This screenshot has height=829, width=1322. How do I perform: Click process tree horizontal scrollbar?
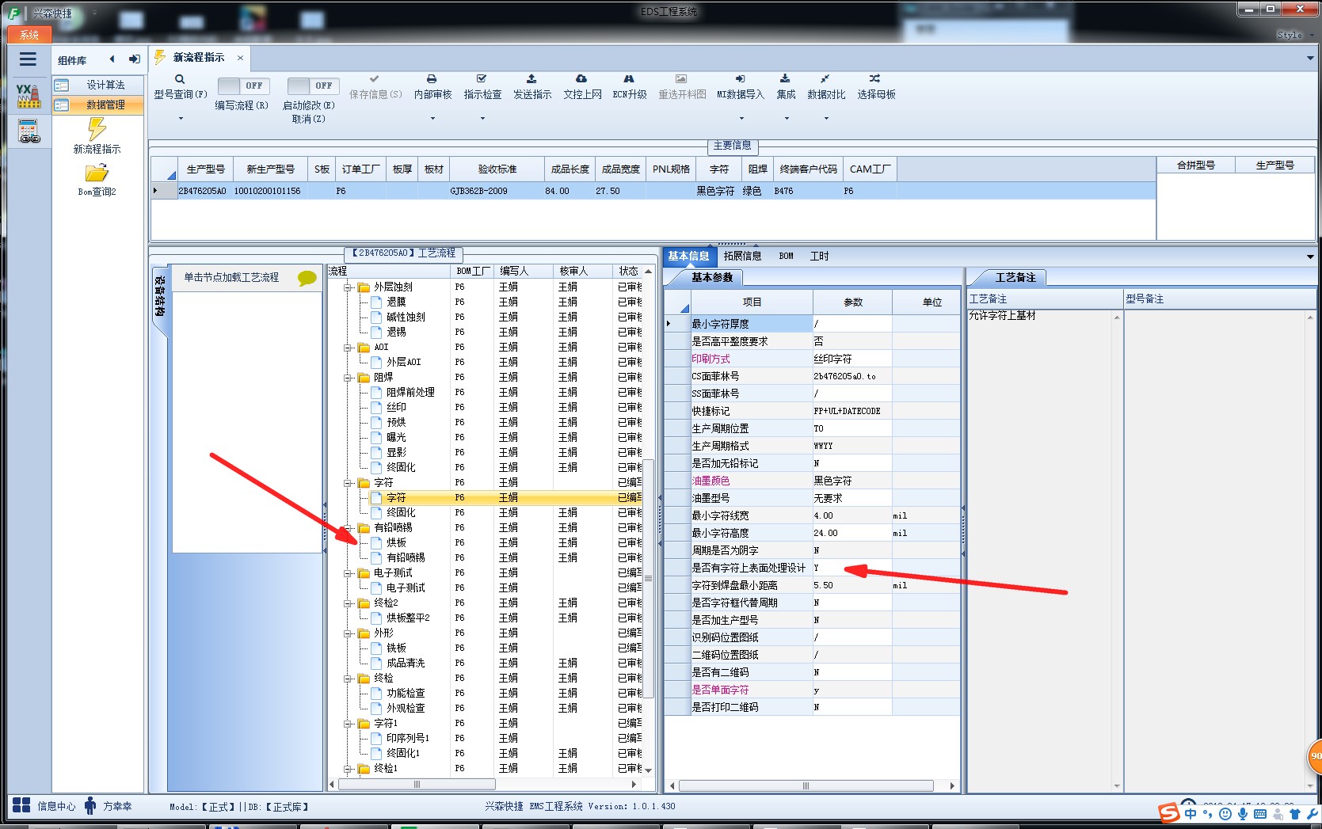tap(417, 785)
